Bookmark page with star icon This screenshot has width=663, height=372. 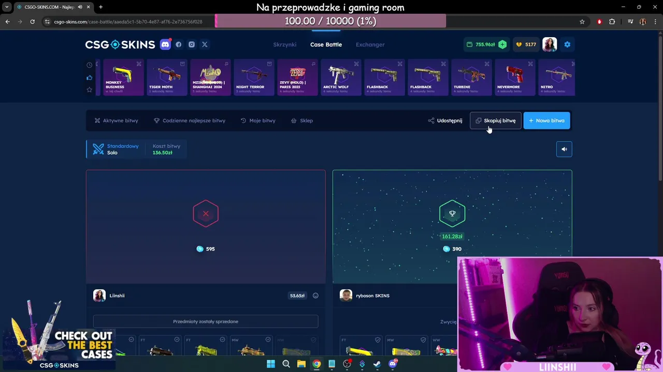pyautogui.click(x=582, y=22)
